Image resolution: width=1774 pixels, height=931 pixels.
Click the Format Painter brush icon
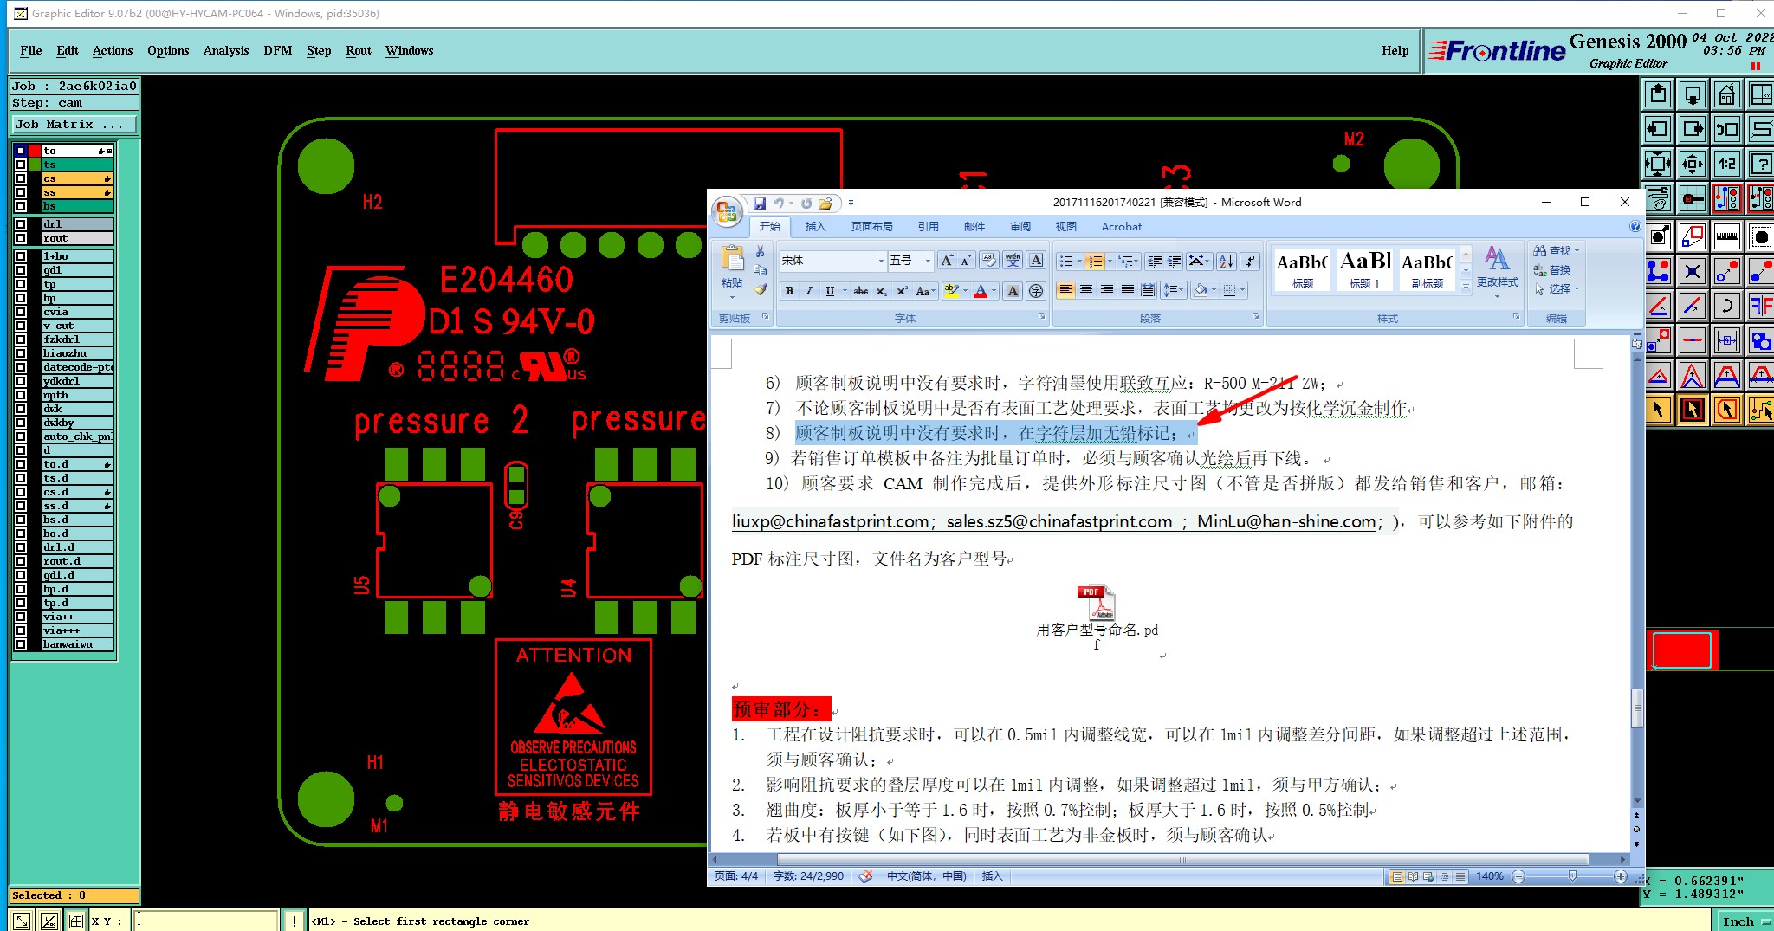pyautogui.click(x=761, y=290)
